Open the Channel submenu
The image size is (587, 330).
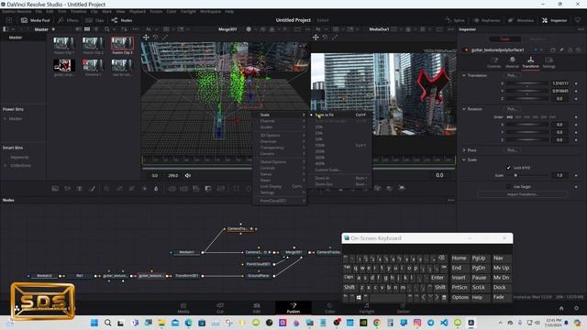point(280,121)
